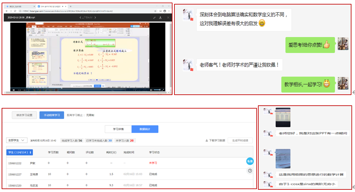Click the browser reload button

click(x=15, y=11)
